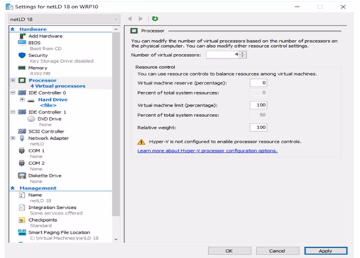Click the Cancel button
Screen dimensions: 360x258
click(277, 251)
